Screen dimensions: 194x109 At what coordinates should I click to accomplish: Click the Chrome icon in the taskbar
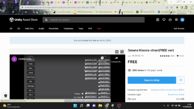106,106
